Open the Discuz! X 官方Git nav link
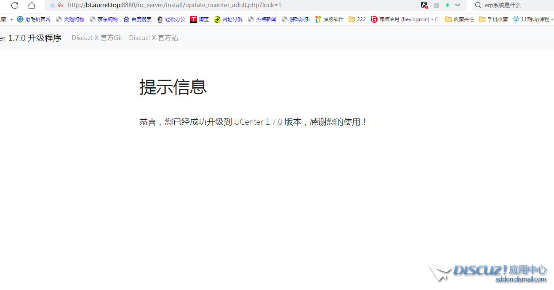Viewport: 554px width, 290px height. [x=97, y=38]
